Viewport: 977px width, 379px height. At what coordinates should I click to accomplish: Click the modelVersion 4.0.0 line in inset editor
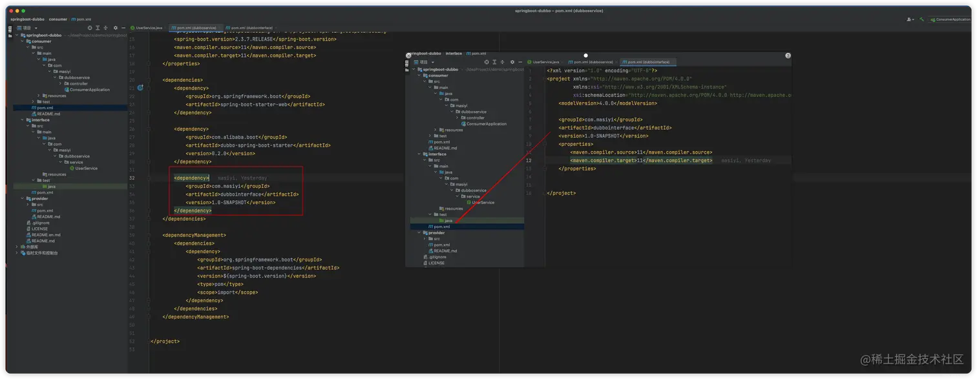click(607, 103)
